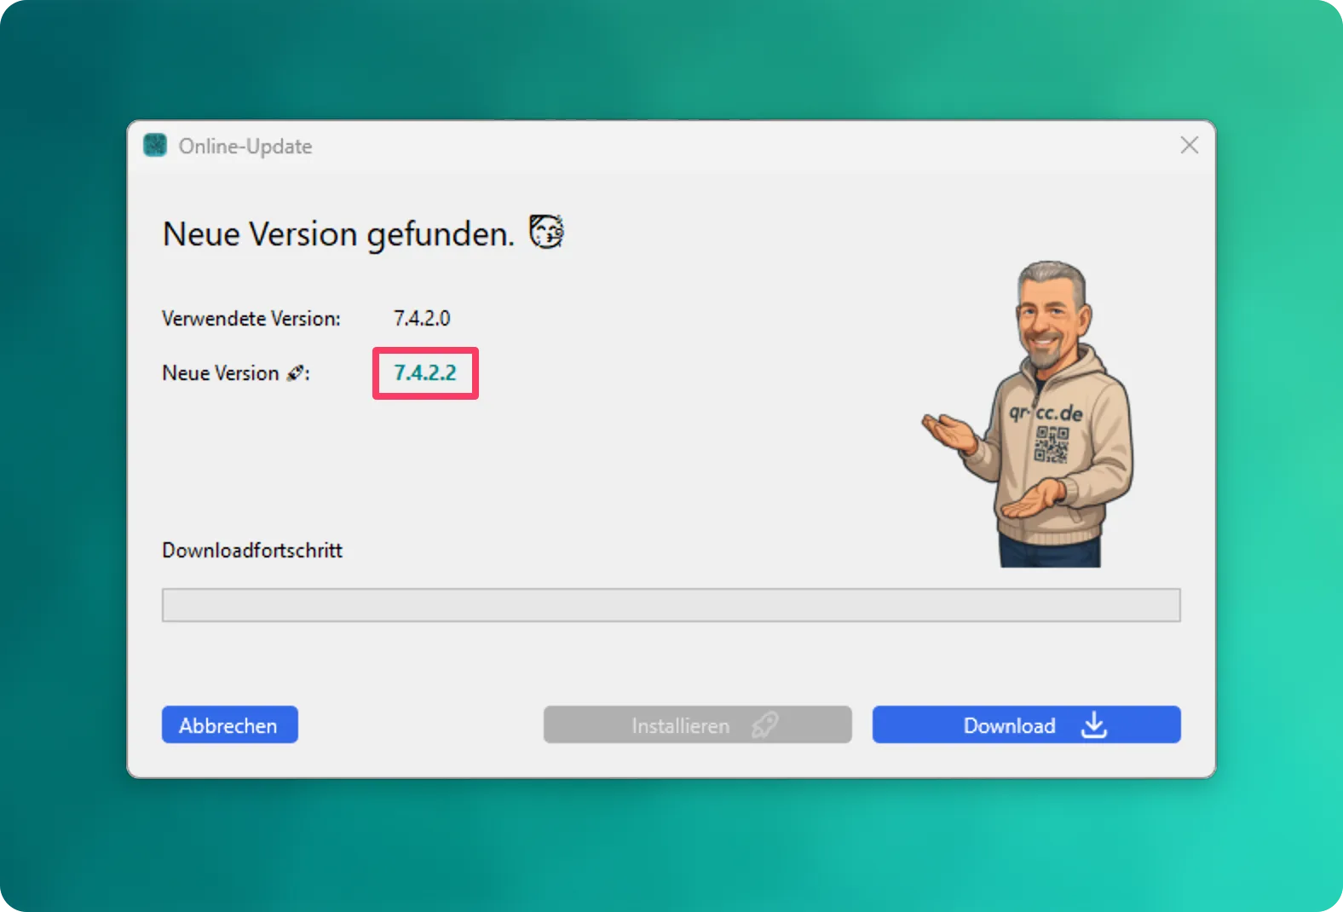
Task: Click the download progress bar
Action: (671, 605)
